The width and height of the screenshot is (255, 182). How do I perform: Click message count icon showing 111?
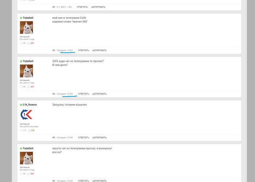(21, 130)
